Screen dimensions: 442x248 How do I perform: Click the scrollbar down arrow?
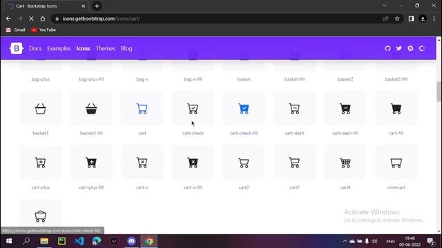pyautogui.click(x=439, y=231)
